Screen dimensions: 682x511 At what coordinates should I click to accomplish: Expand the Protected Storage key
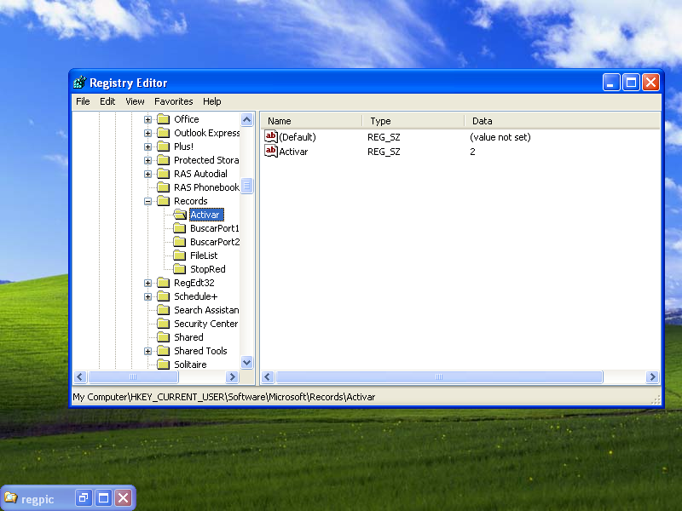147,160
